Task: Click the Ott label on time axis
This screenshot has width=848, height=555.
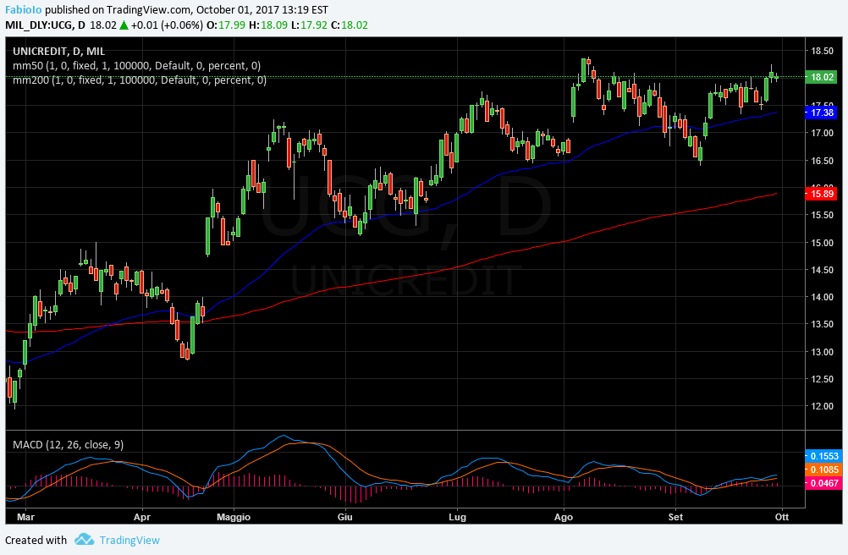Action: pyautogui.click(x=782, y=517)
